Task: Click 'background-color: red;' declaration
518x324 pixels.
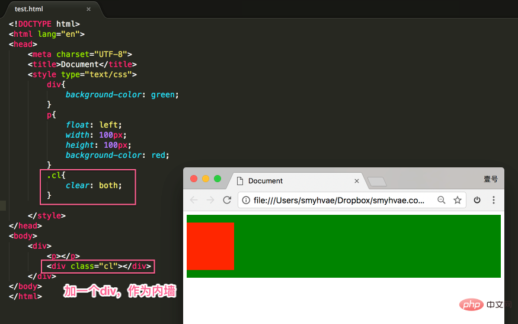Action: (x=117, y=155)
